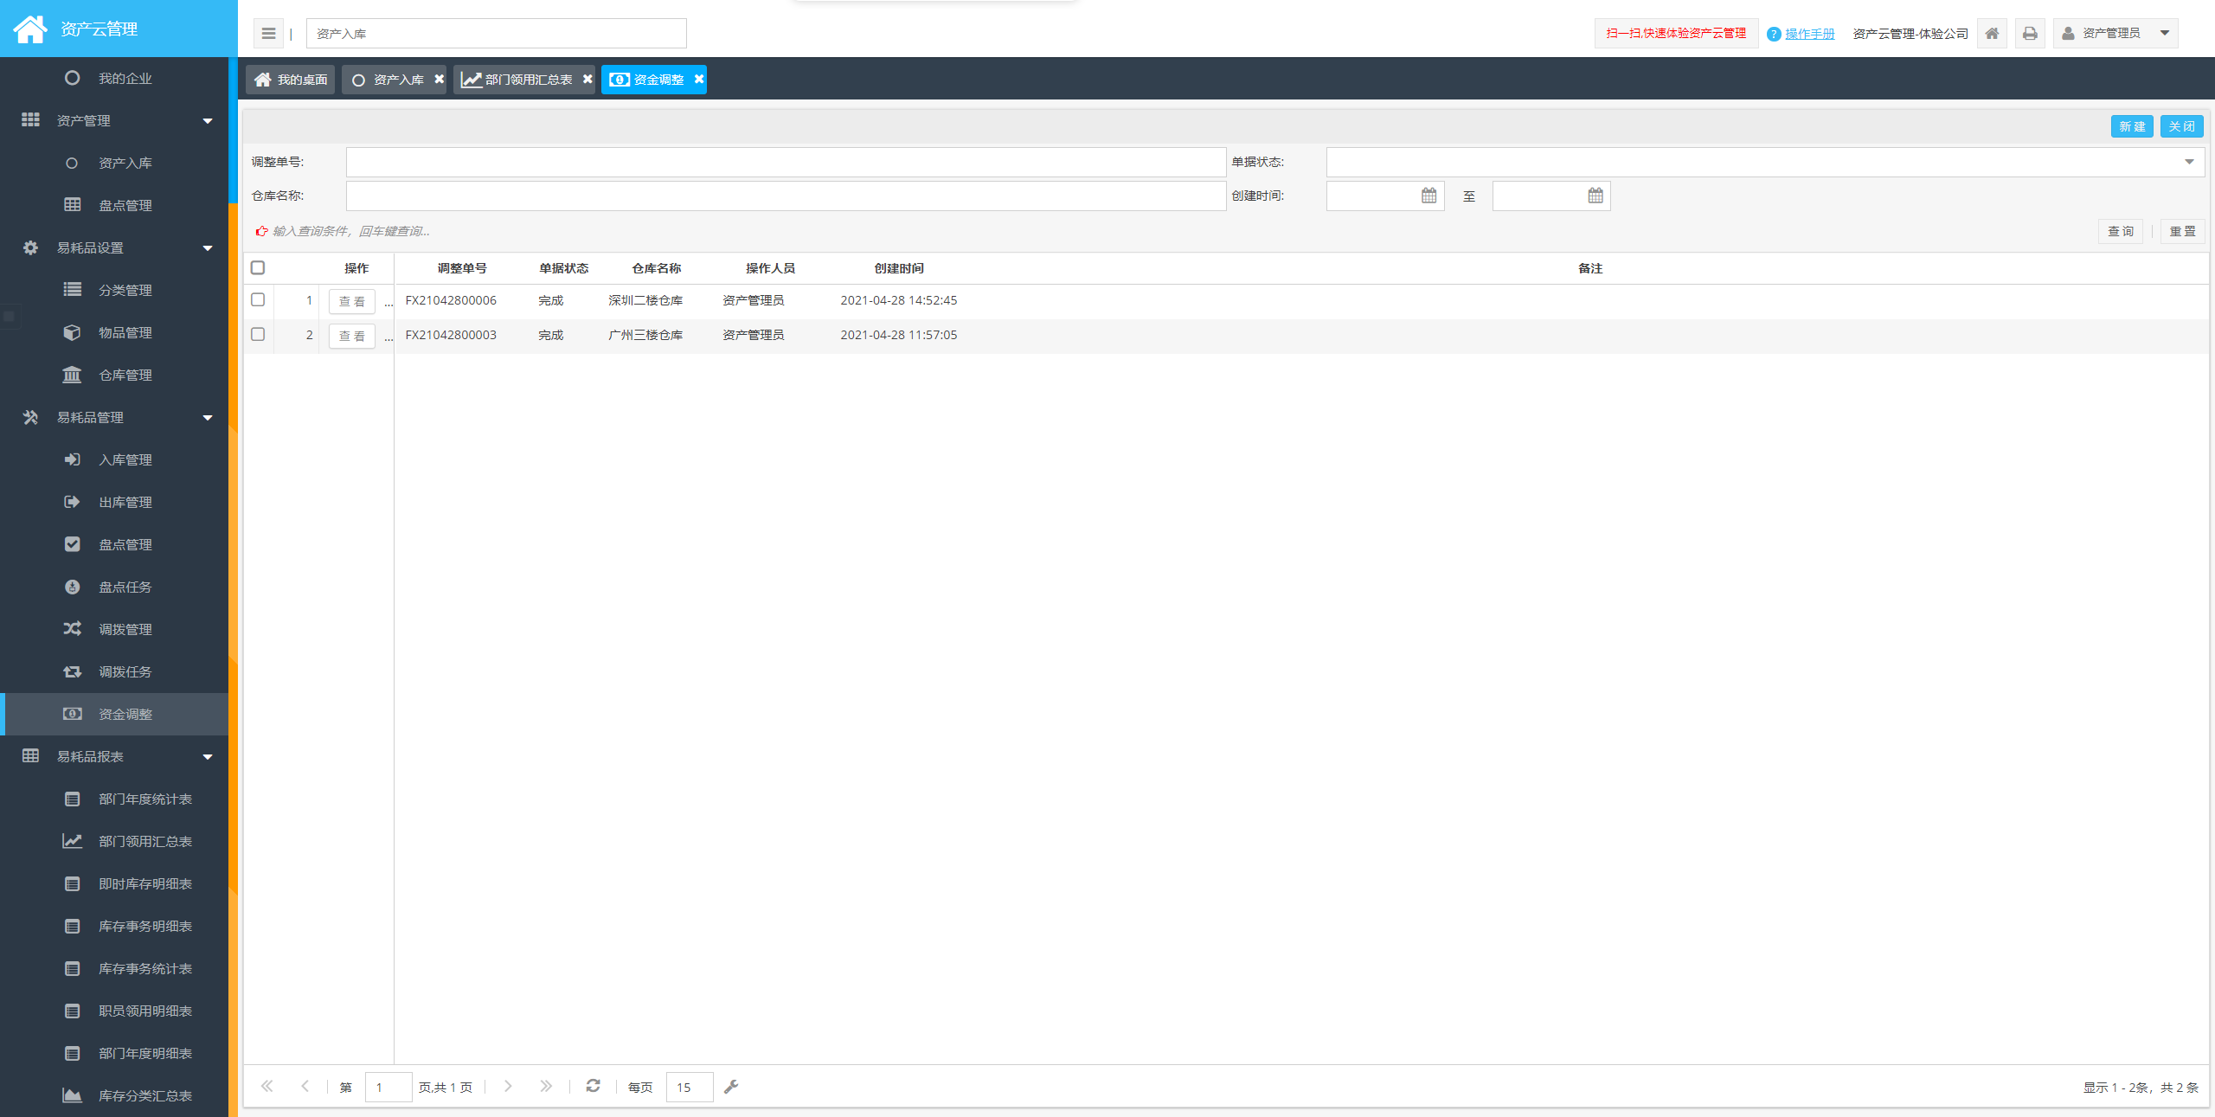The image size is (2215, 1117).
Task: Open 分类管理 in sidebar
Action: point(114,291)
